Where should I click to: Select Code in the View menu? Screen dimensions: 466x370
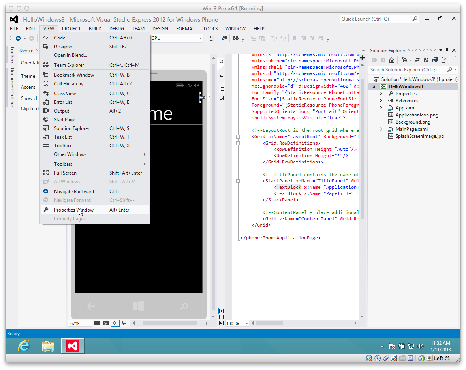click(95, 38)
